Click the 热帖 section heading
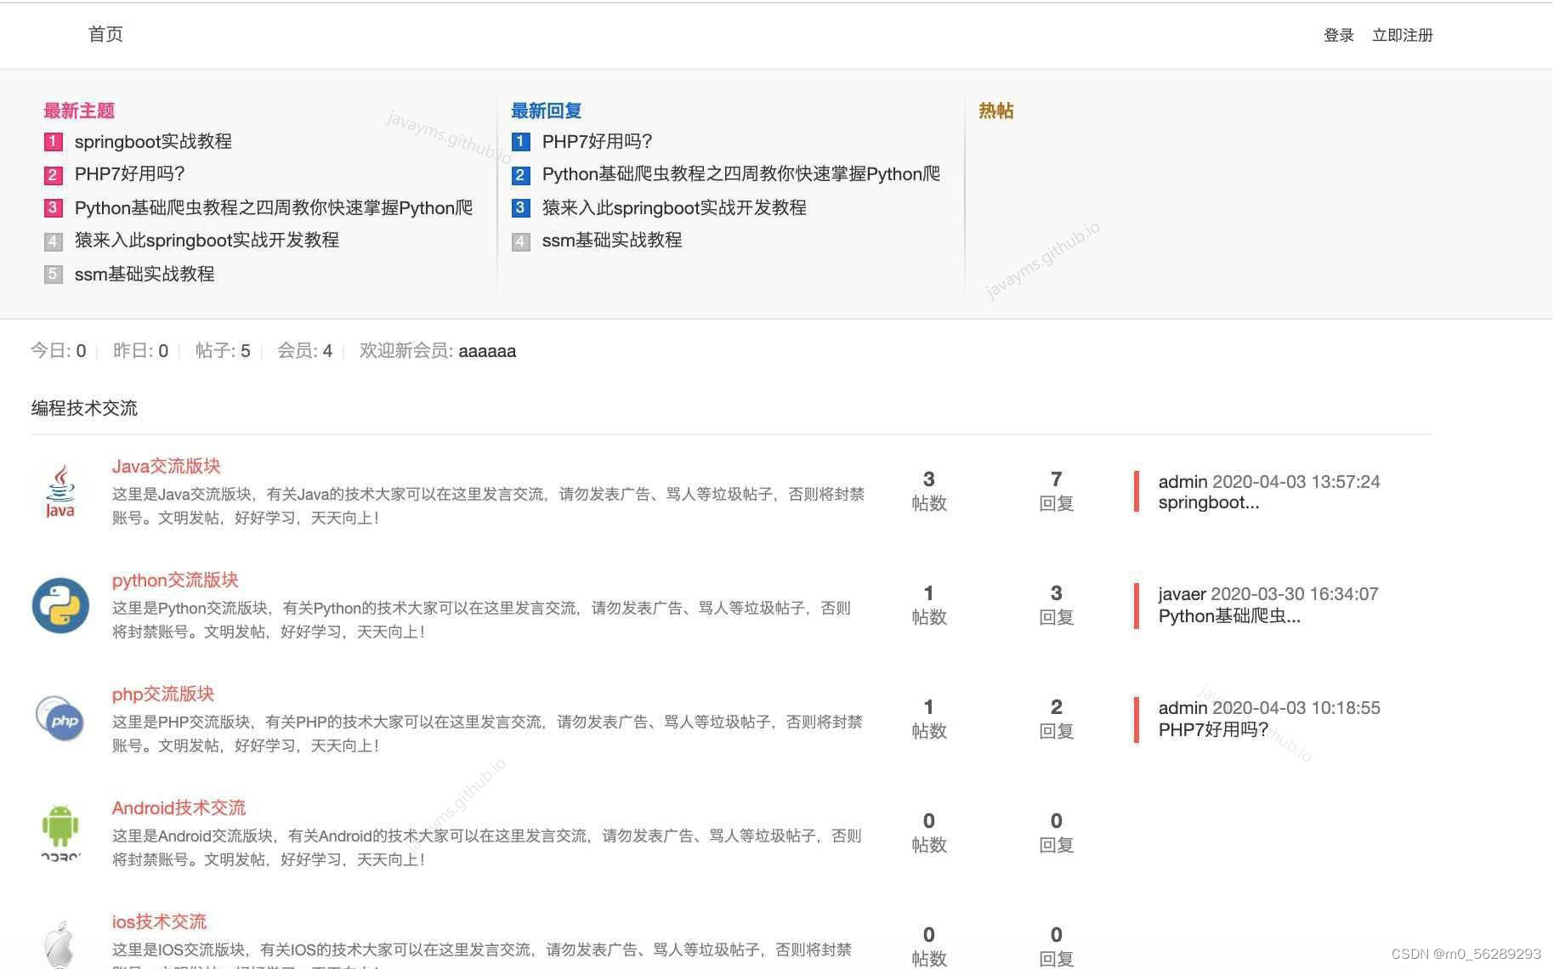1554x969 pixels. click(995, 110)
